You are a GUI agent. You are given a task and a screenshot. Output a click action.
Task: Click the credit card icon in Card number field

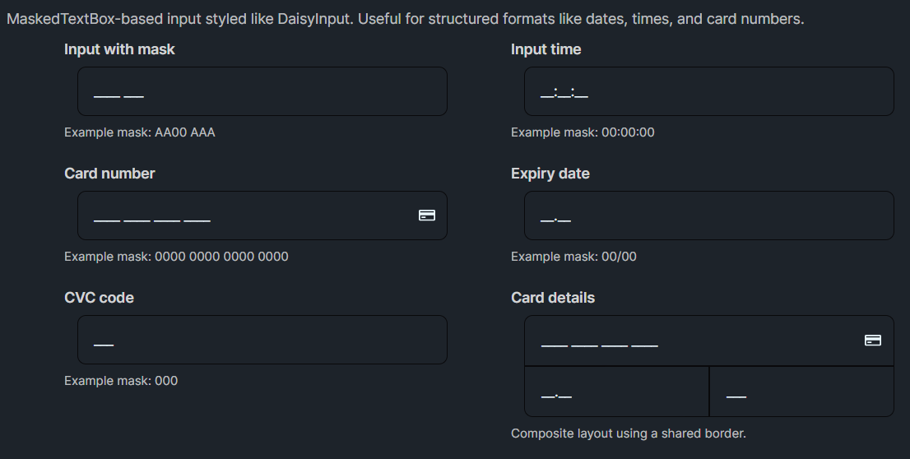click(x=427, y=216)
